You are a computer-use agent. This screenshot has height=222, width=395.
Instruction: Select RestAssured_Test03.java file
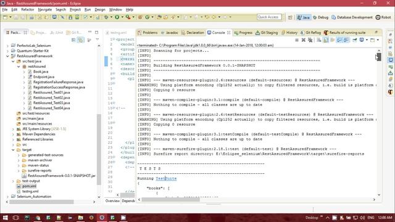(51, 103)
